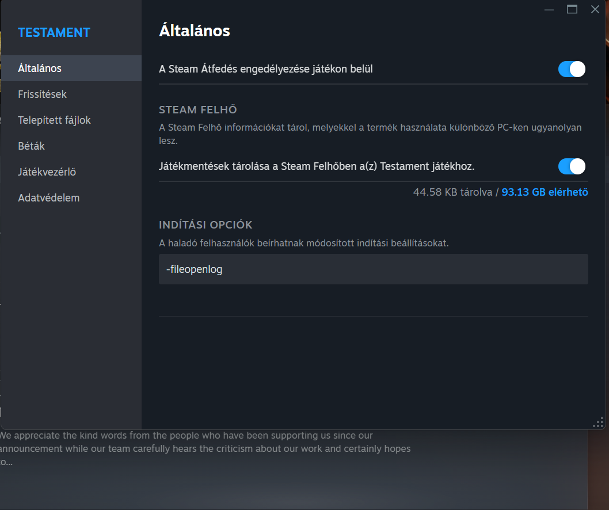Close the Testament properties dialog
Viewport: 609px width, 510px height.
pos(595,9)
